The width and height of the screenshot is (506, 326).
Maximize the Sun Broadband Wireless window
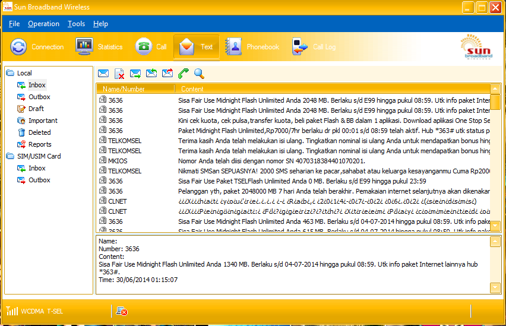482,8
